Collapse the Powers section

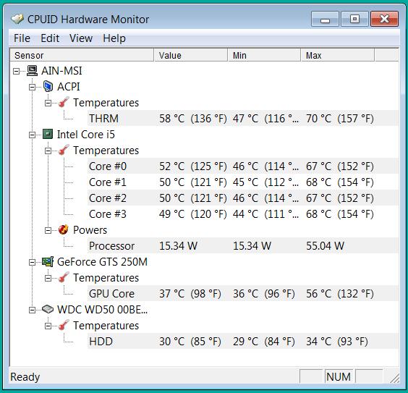point(48,230)
